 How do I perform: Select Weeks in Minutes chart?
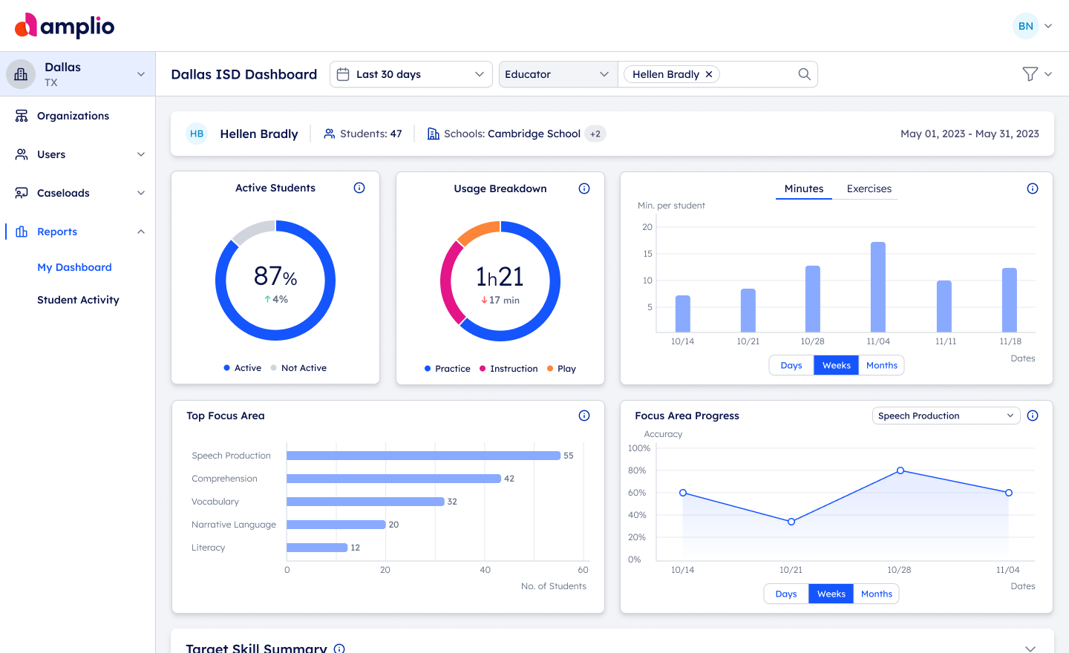click(x=837, y=365)
